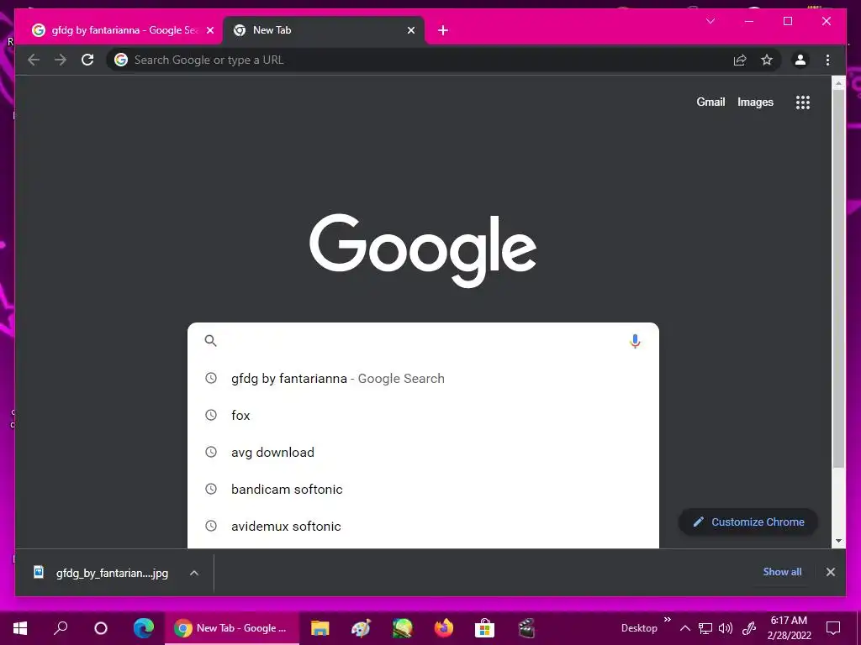
Task: Open the notification center icon
Action: point(833,628)
